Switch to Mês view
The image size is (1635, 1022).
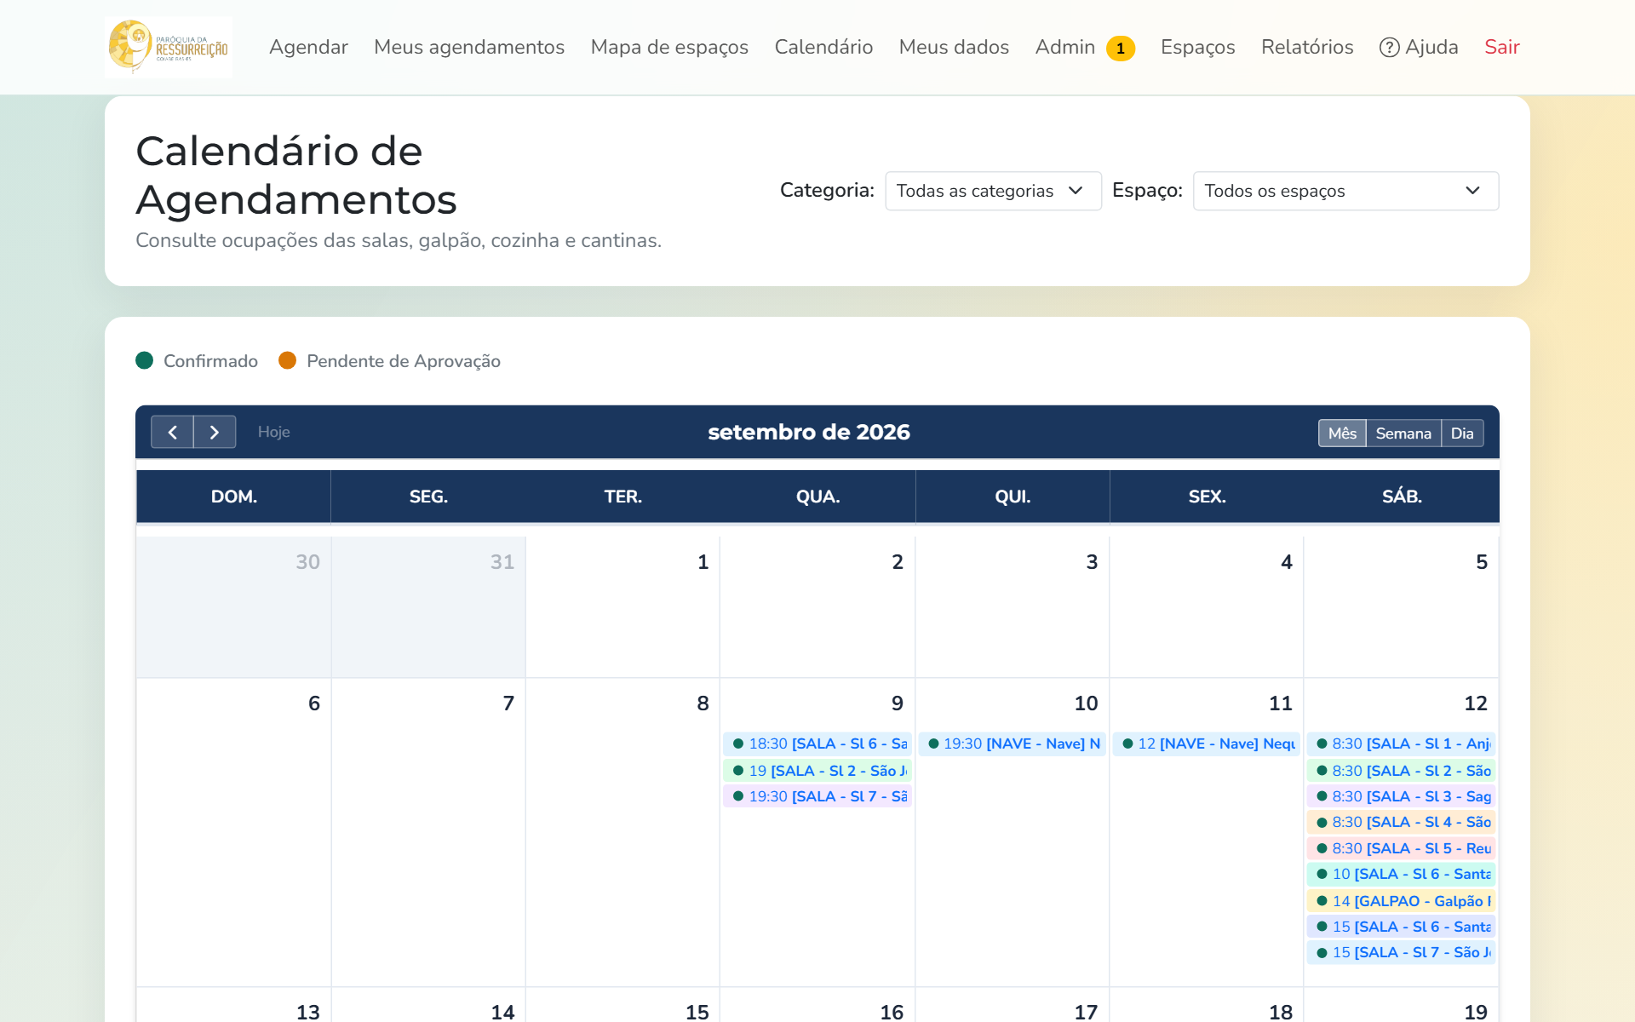1342,433
